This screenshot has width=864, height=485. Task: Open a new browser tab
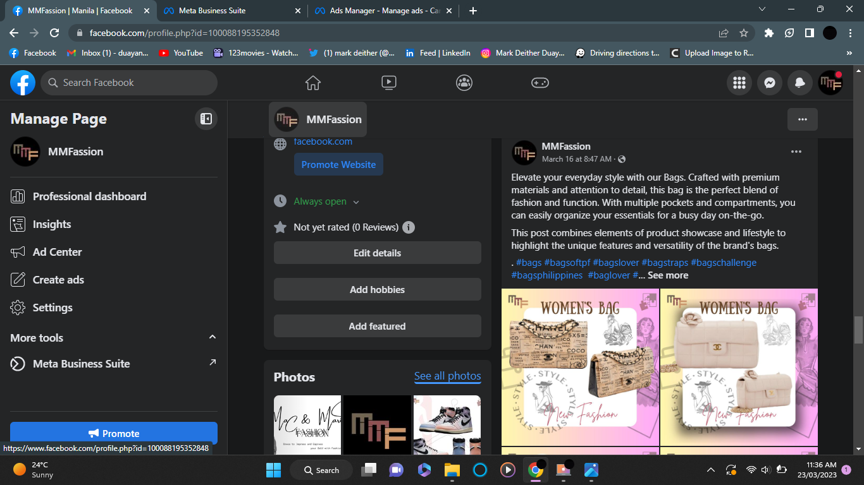(x=473, y=11)
